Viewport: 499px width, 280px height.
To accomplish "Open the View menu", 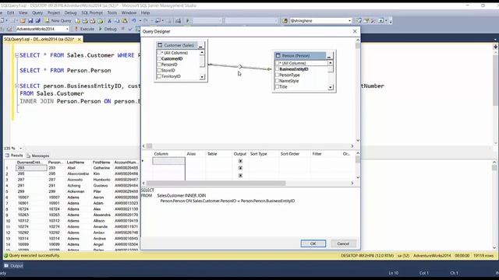I will (23, 12).
